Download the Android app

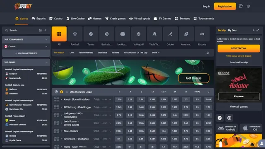226,128
